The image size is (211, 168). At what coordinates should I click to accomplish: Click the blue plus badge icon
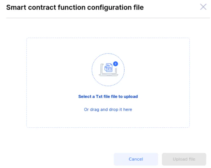(115, 64)
